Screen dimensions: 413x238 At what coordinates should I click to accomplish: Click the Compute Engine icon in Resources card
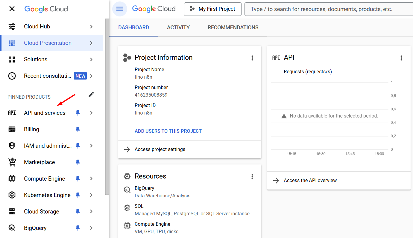point(127,225)
